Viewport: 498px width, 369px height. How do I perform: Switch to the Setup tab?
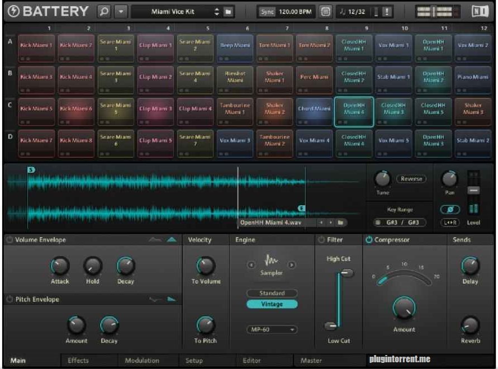click(194, 361)
